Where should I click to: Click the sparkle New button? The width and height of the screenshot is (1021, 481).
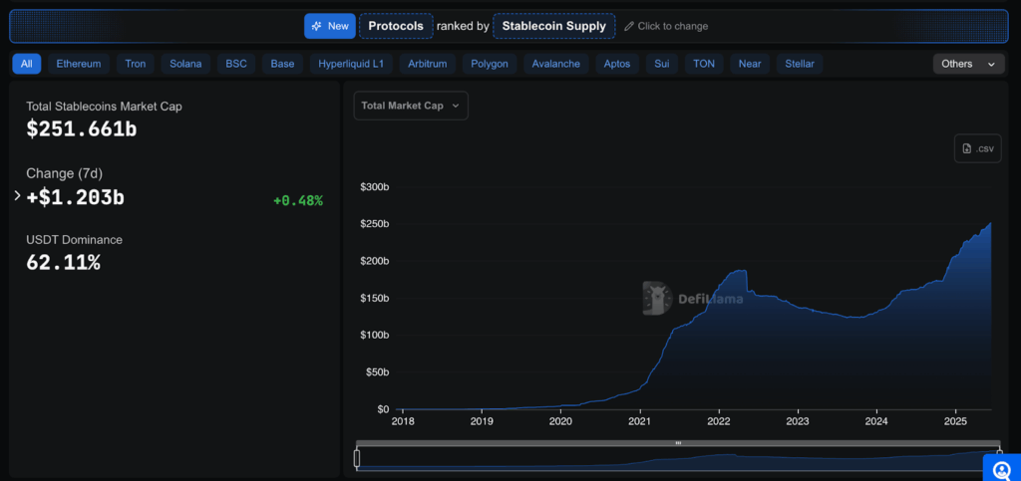pos(329,26)
